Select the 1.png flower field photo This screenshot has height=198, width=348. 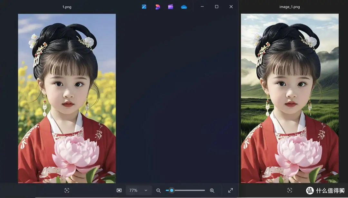[67, 98]
